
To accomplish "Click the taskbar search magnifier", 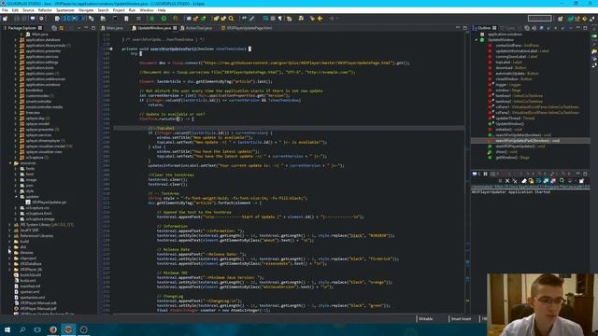I will pyautogui.click(x=22, y=329).
